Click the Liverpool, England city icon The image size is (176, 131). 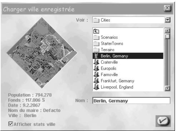96,87
